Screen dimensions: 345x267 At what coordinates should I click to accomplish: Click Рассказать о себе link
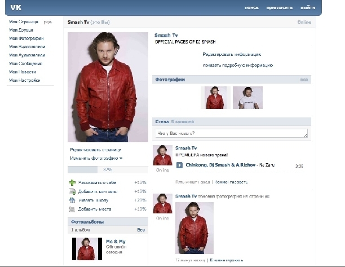pyautogui.click(x=98, y=183)
